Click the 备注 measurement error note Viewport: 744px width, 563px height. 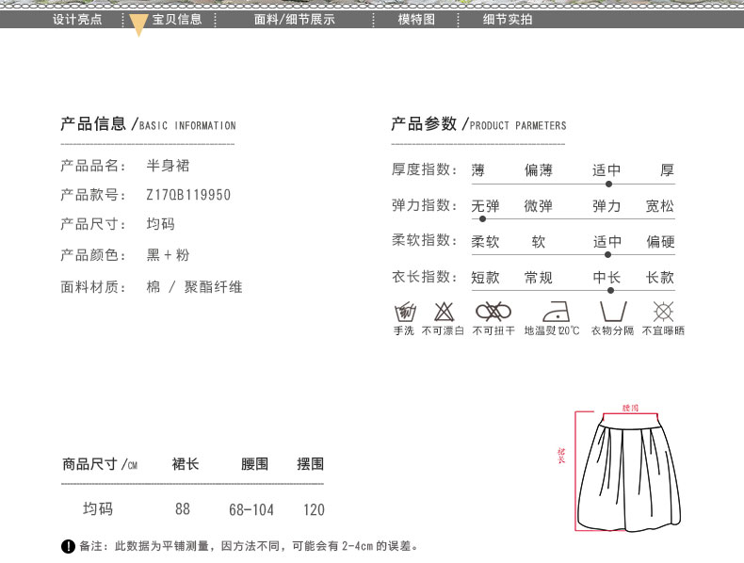[249, 546]
